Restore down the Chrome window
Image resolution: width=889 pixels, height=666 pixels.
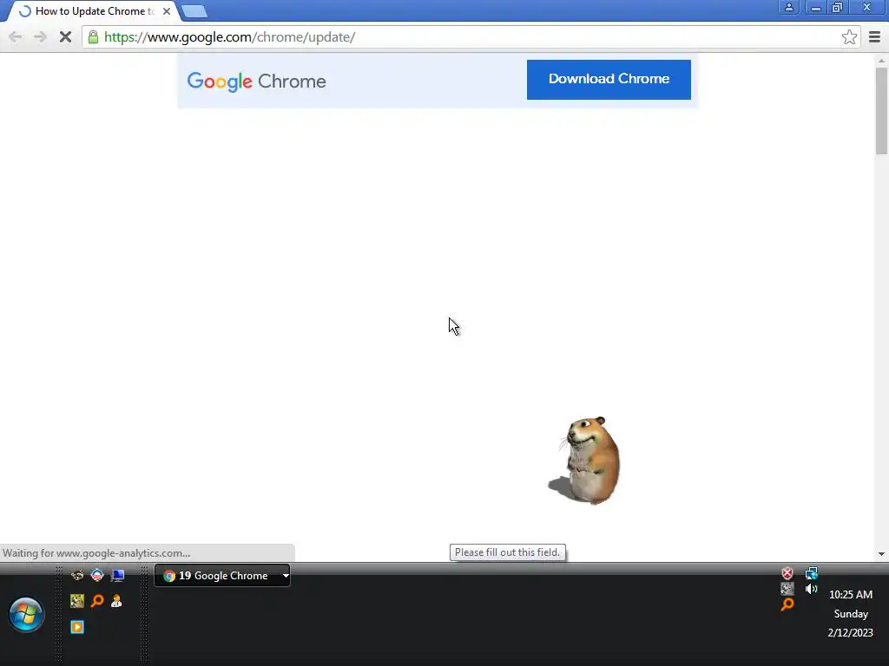[837, 7]
